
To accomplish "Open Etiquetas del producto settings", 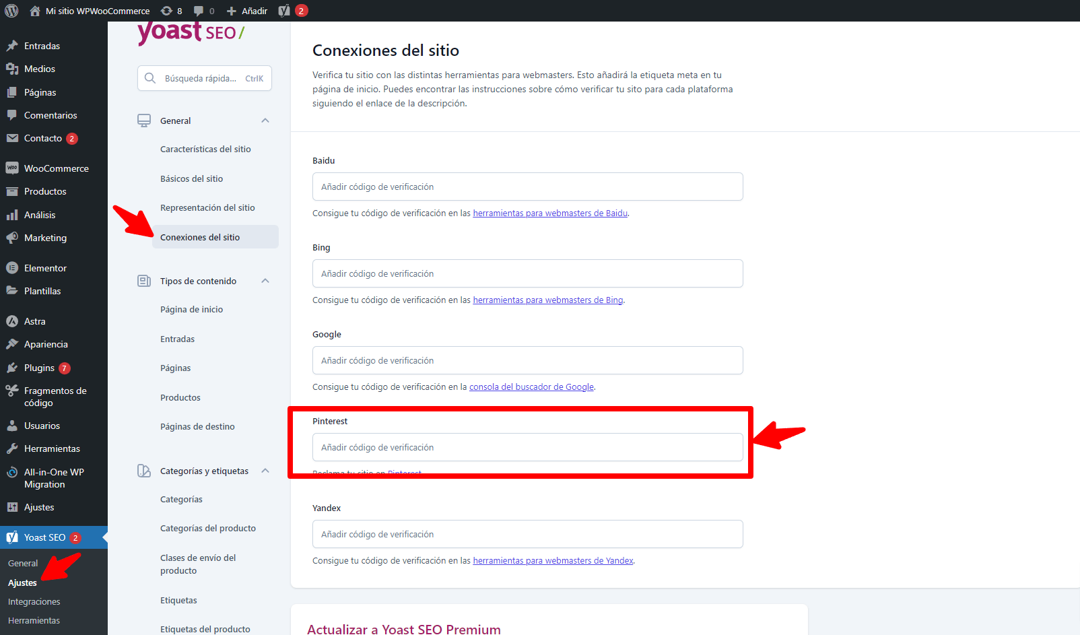I will pos(205,629).
